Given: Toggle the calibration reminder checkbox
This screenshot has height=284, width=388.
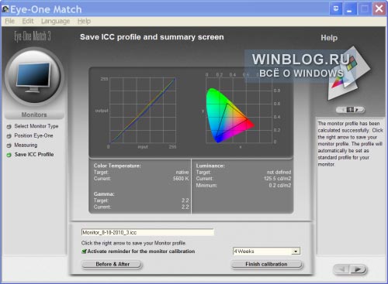Looking at the screenshot, I should pos(84,251).
